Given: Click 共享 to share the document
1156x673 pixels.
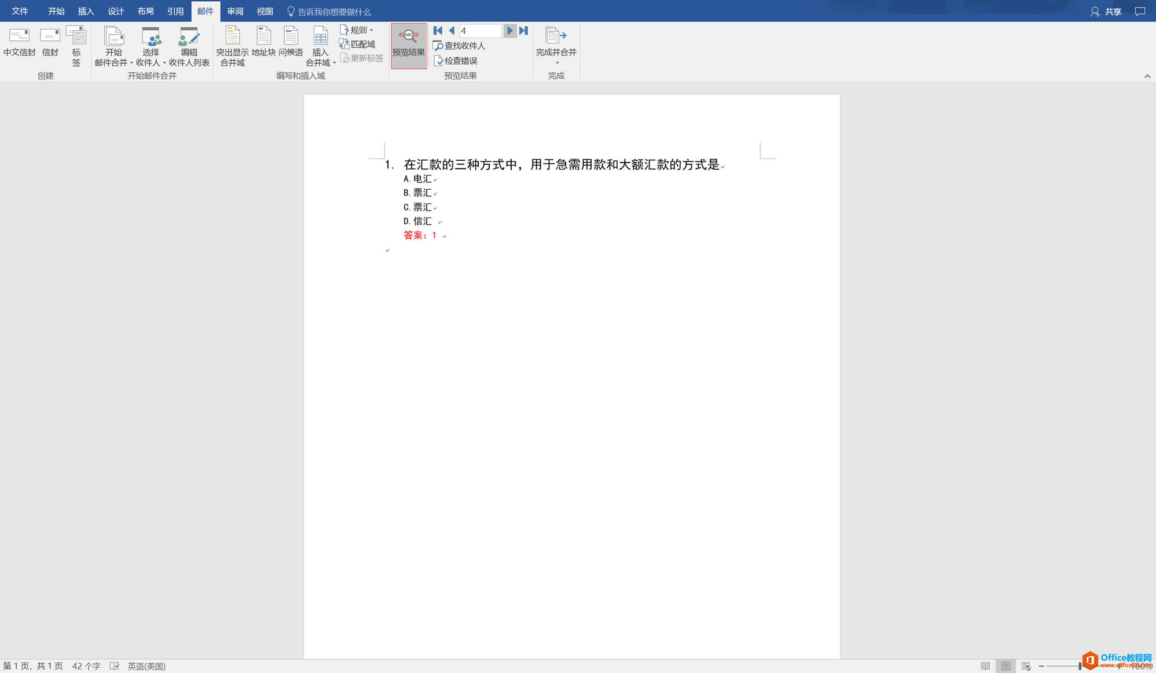Looking at the screenshot, I should (1114, 11).
